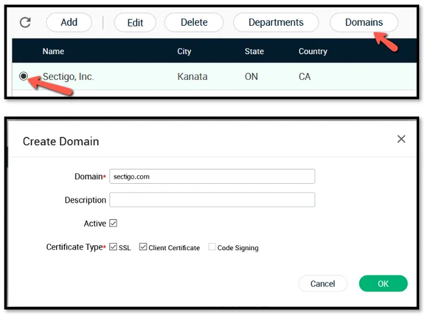
Task: Click the Country column header
Action: coord(313,52)
